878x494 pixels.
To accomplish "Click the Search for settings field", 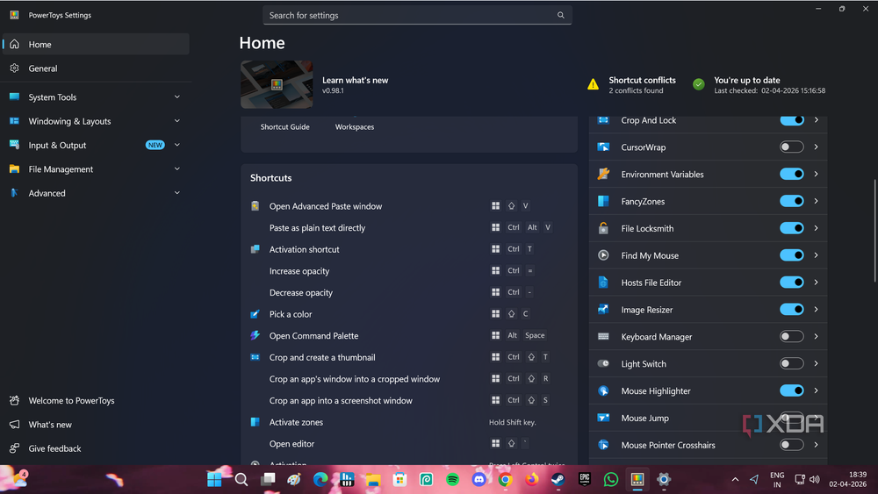I will [417, 15].
